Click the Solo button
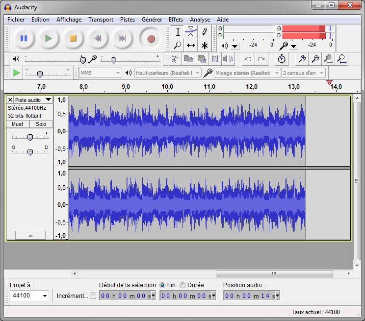 (41, 124)
